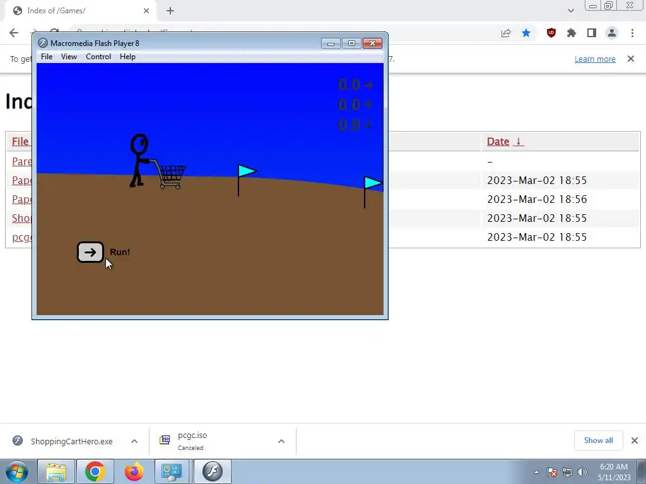The height and width of the screenshot is (484, 646).
Task: Share this page from the address bar
Action: pos(506,33)
